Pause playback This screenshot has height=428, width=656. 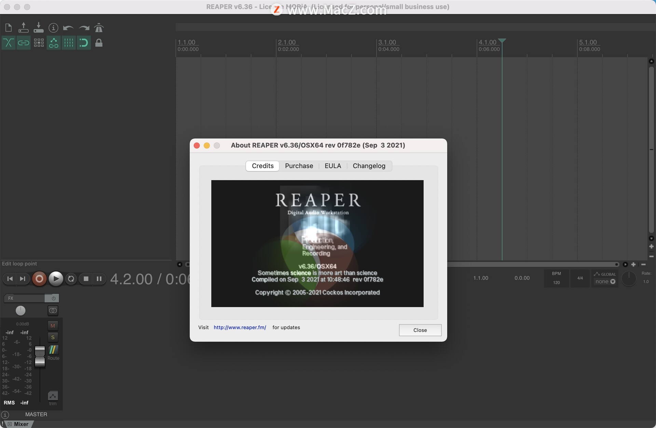point(99,279)
